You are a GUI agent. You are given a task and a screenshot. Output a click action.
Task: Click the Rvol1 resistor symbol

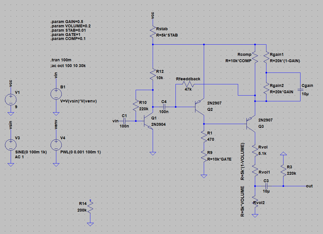[255, 170]
